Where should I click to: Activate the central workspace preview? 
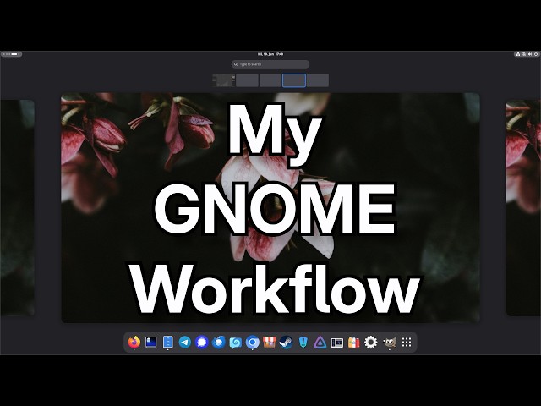pos(270,207)
